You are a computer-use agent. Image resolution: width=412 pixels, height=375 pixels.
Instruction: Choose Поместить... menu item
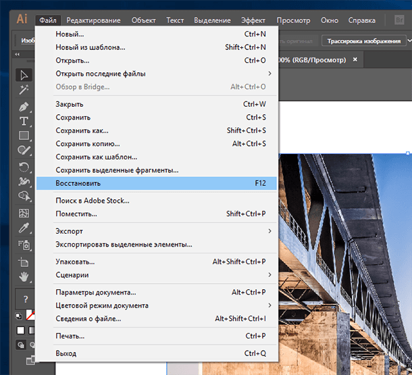coord(157,214)
